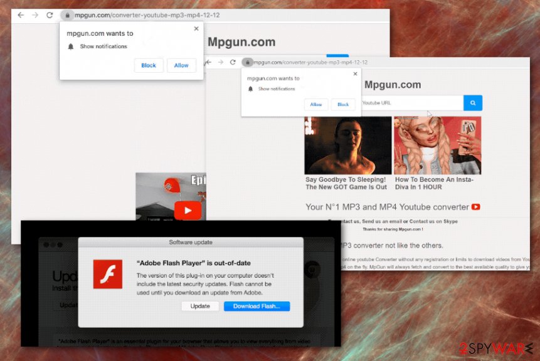
Task: Click the Update button in Software update dialog
Action: pos(200,306)
